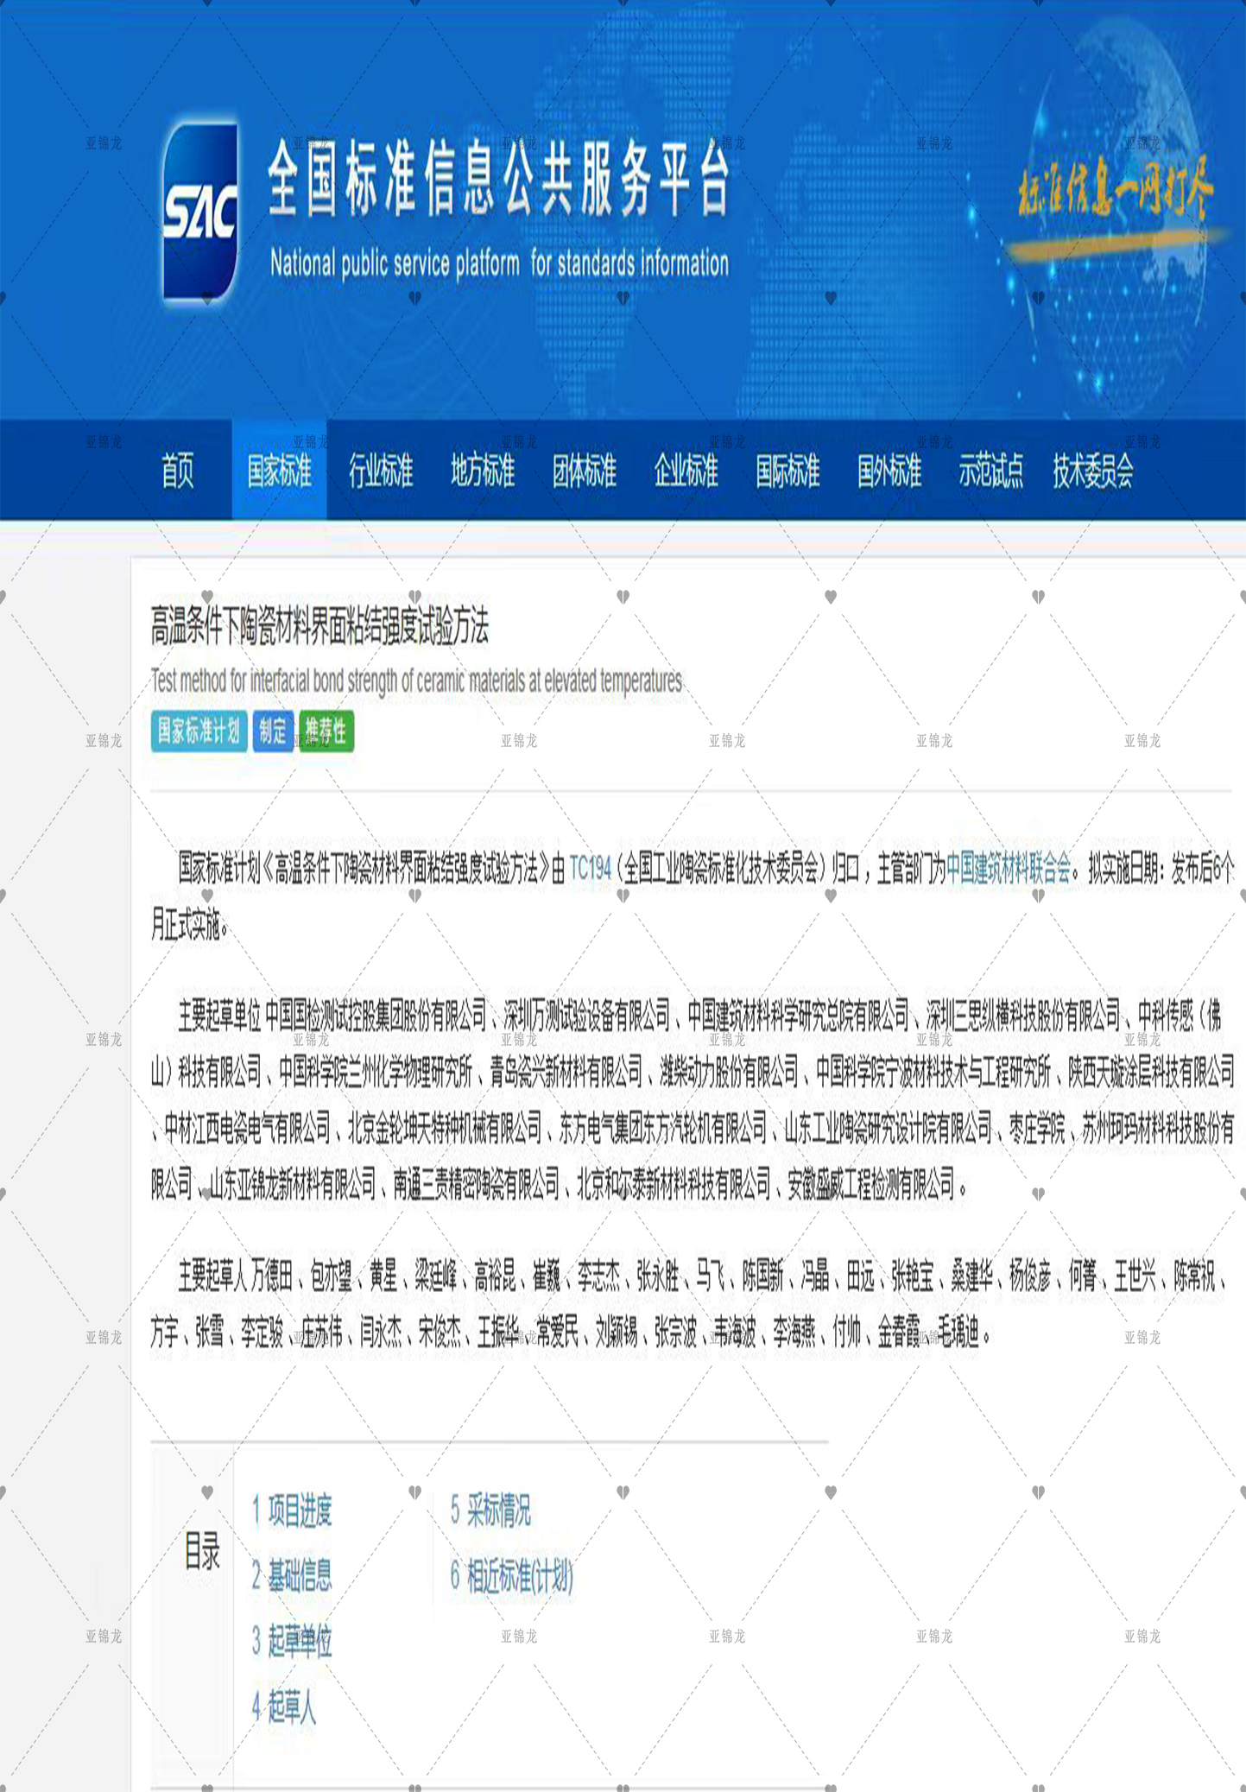Open the TC194 committee link
The width and height of the screenshot is (1246, 1792).
591,868
